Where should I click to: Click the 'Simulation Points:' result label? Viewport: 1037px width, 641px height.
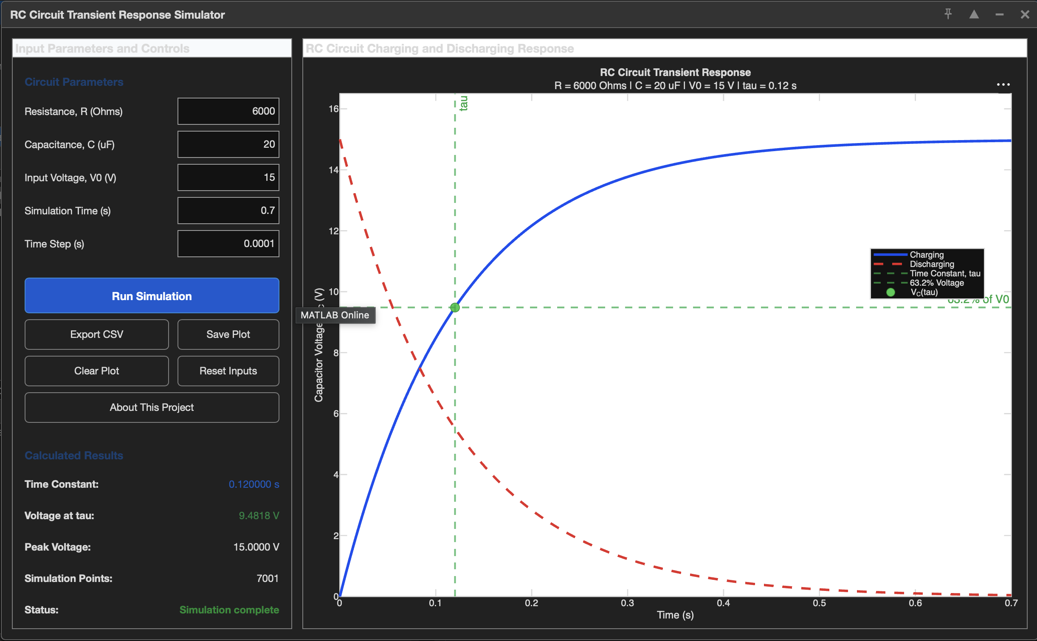click(68, 579)
